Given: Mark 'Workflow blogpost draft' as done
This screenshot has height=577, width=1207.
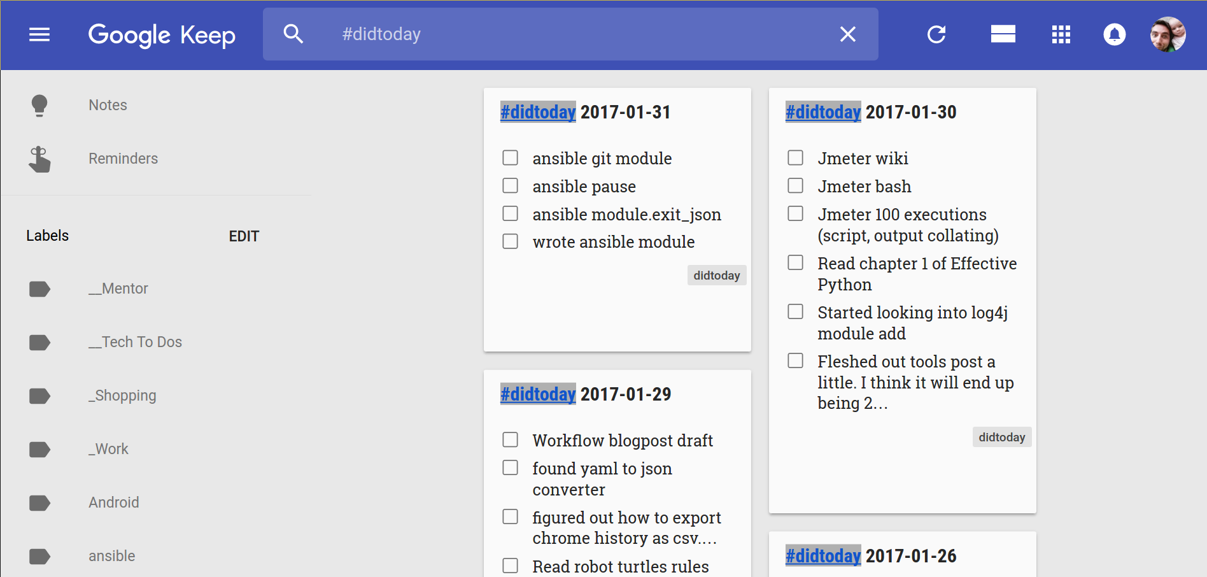Looking at the screenshot, I should [511, 439].
